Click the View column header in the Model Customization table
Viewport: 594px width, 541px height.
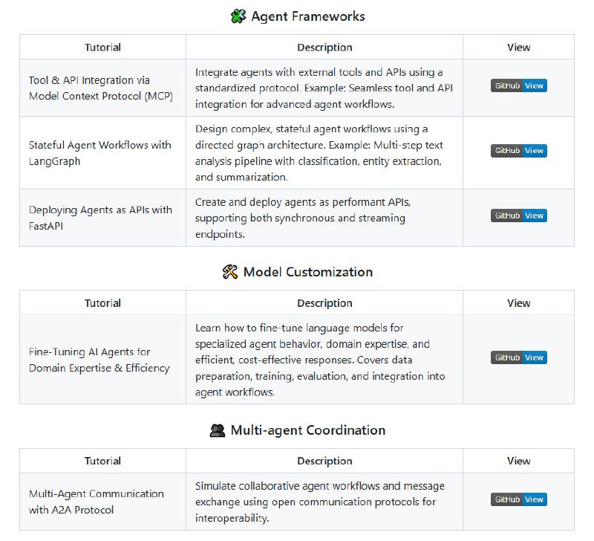(x=518, y=303)
